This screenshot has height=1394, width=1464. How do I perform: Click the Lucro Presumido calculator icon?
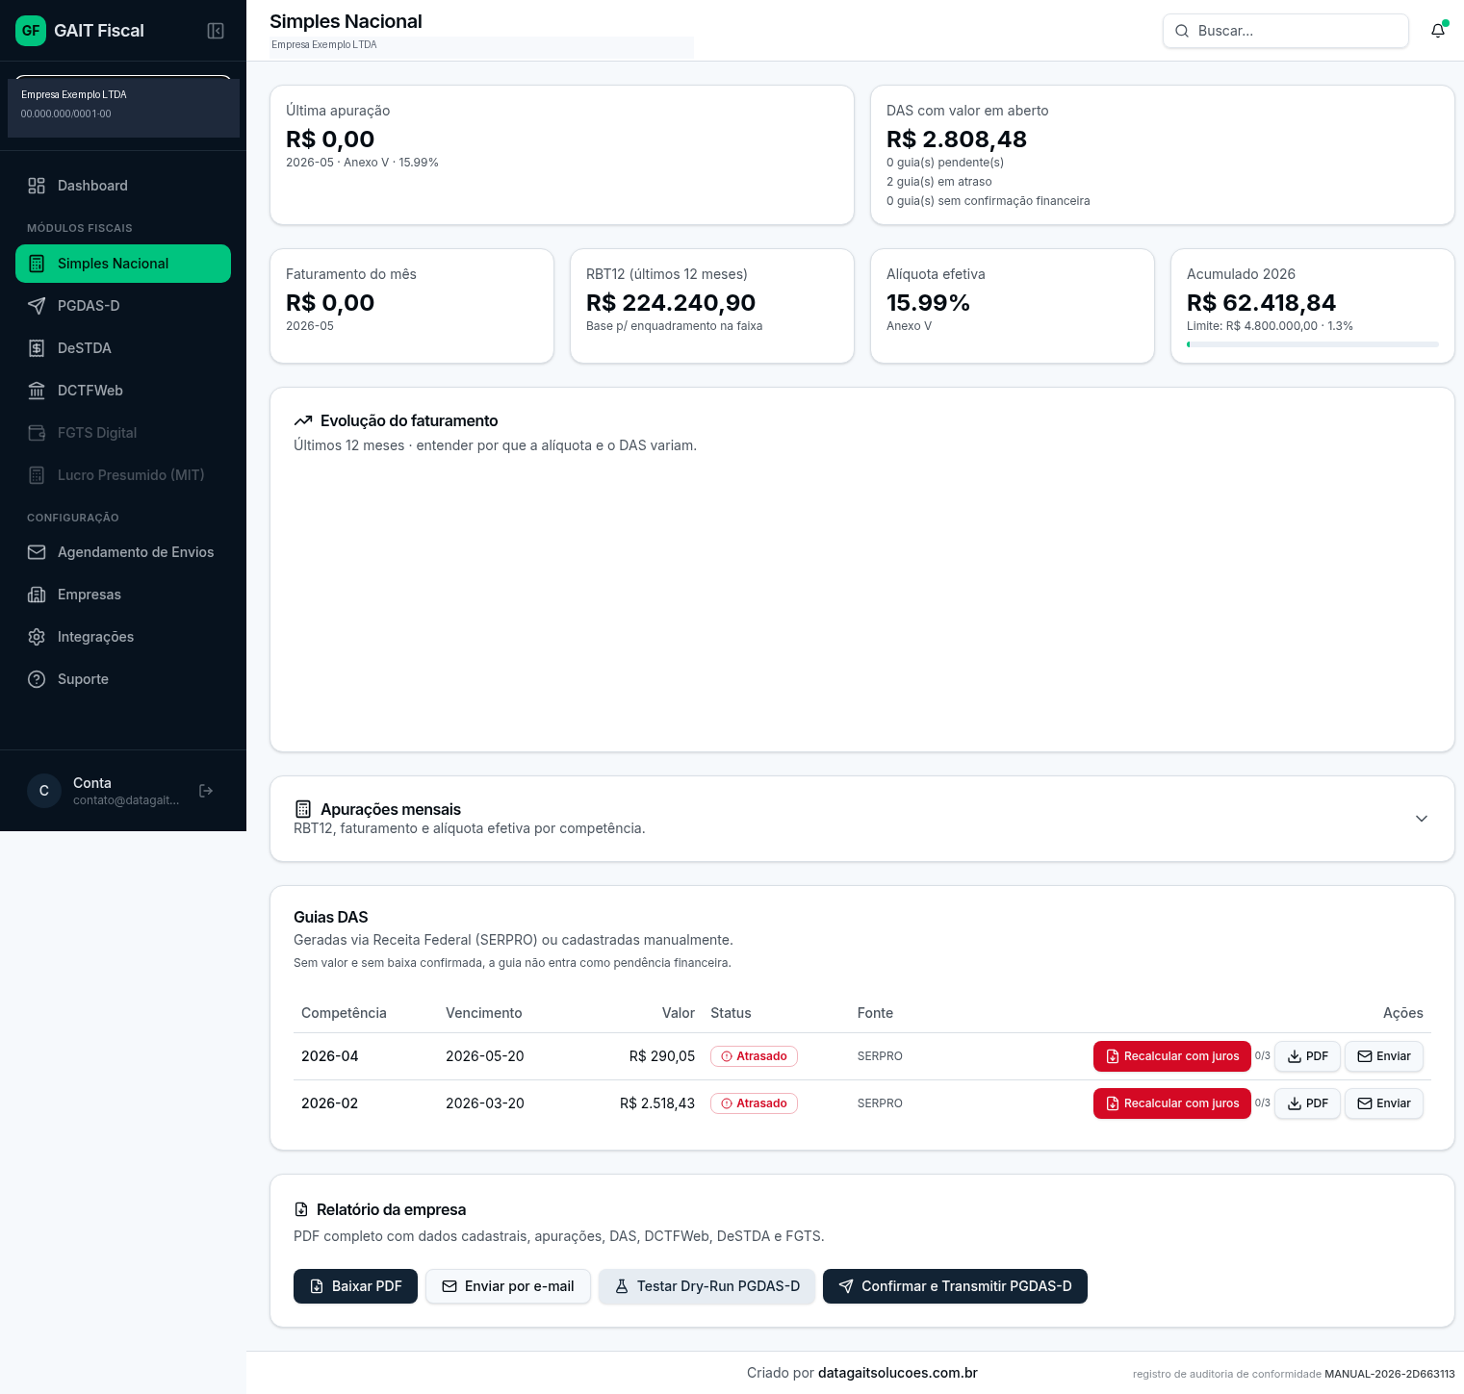pos(37,475)
